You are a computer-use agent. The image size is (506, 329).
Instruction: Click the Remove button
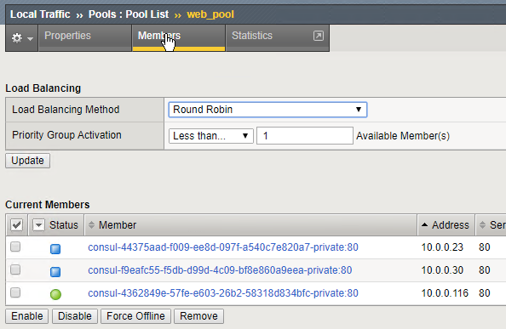coord(198,316)
